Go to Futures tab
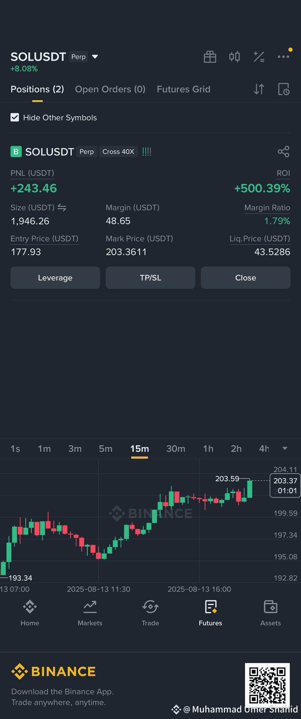Image resolution: width=301 pixels, height=719 pixels. tap(210, 613)
